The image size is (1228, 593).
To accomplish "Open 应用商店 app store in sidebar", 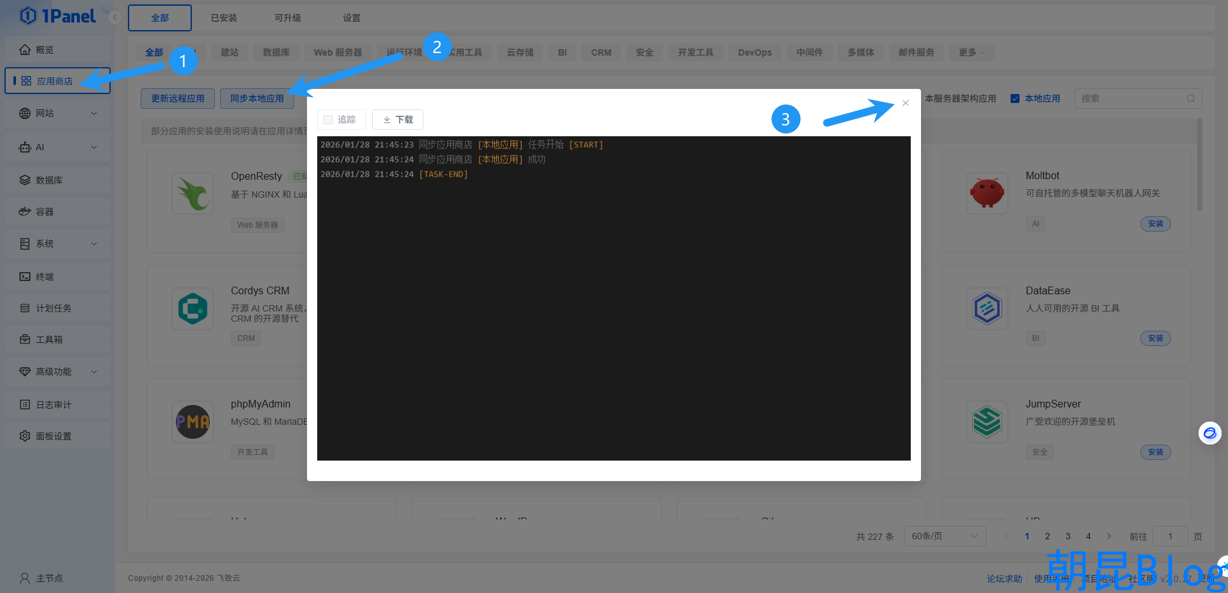I will pyautogui.click(x=58, y=81).
